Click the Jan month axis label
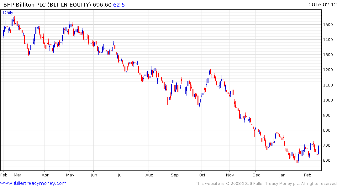 pos(282,175)
